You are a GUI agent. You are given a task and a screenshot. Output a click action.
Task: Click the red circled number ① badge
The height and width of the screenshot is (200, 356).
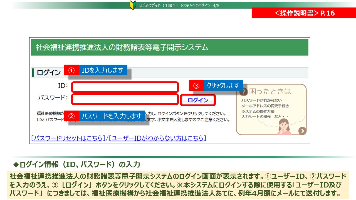71,71
